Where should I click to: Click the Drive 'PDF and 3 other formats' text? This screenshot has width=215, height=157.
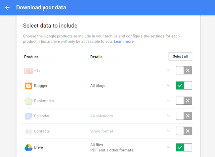pos(112,150)
